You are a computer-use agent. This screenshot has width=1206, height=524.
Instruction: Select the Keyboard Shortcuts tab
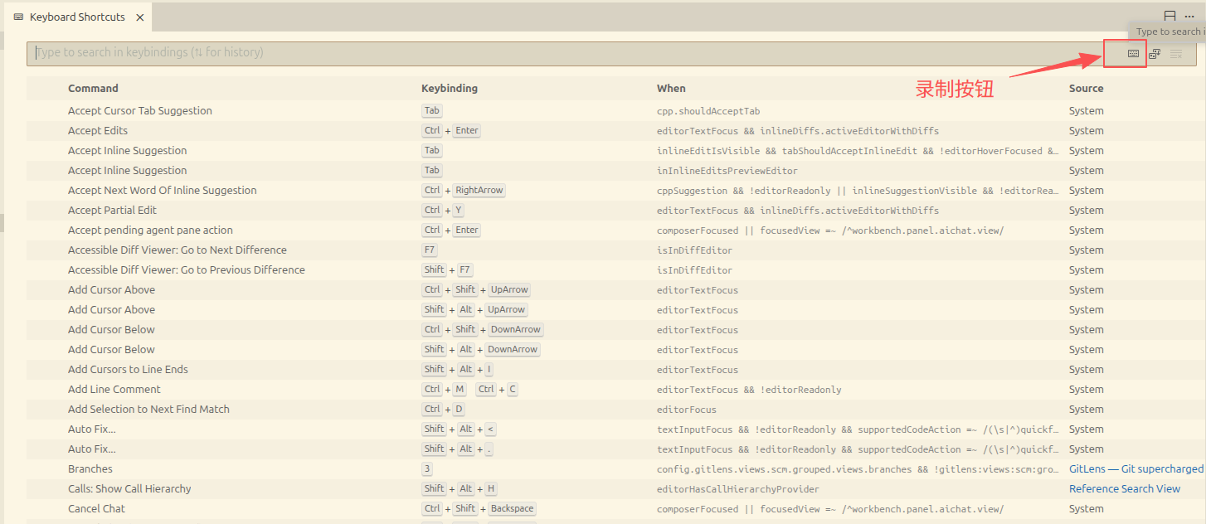[77, 17]
